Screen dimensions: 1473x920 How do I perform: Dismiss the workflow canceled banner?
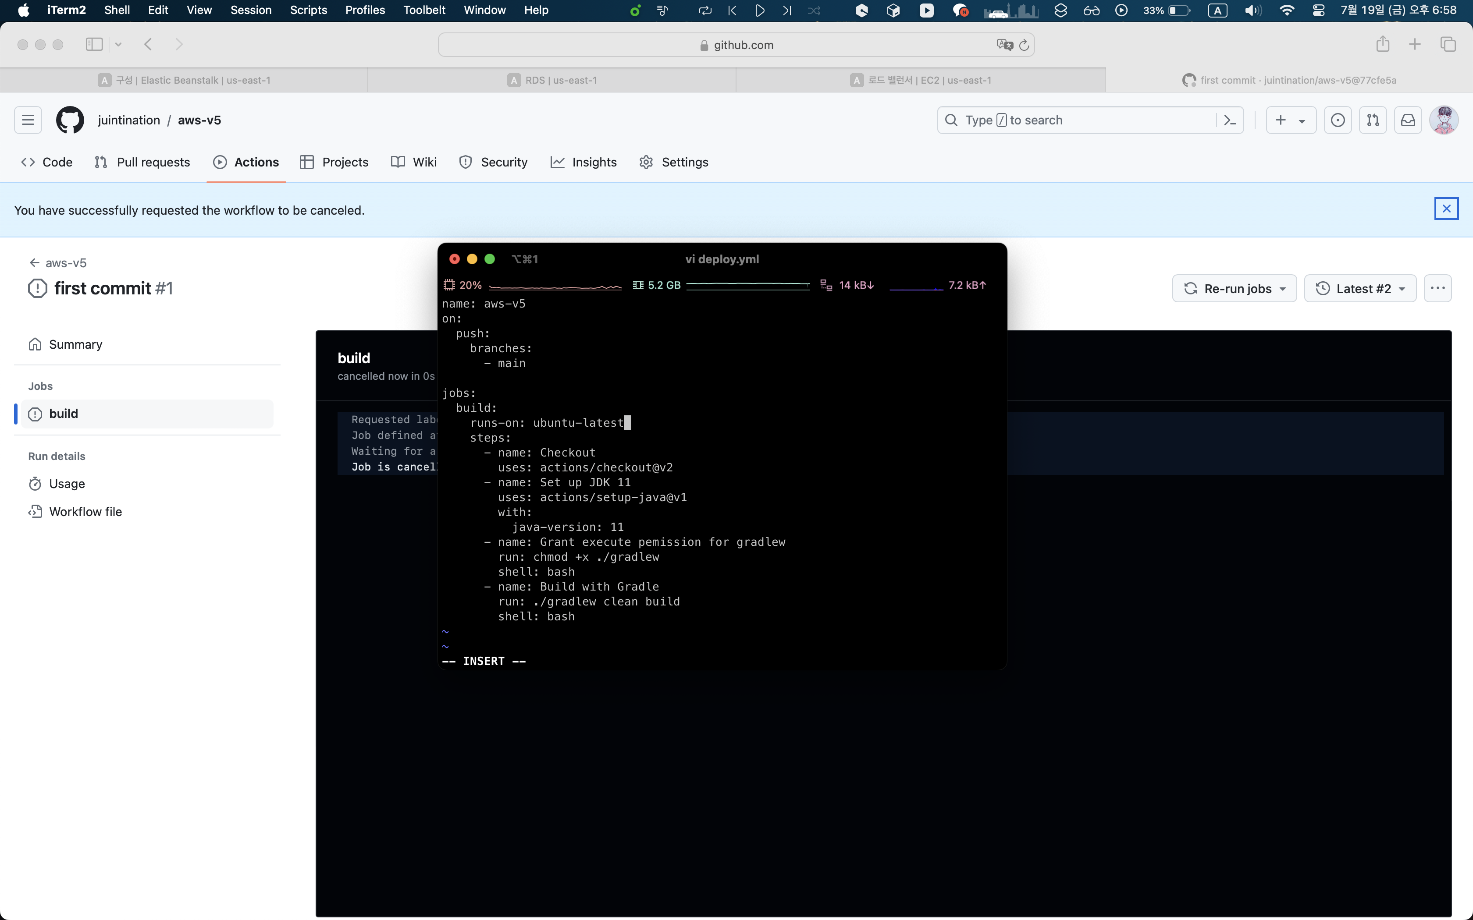click(x=1446, y=209)
